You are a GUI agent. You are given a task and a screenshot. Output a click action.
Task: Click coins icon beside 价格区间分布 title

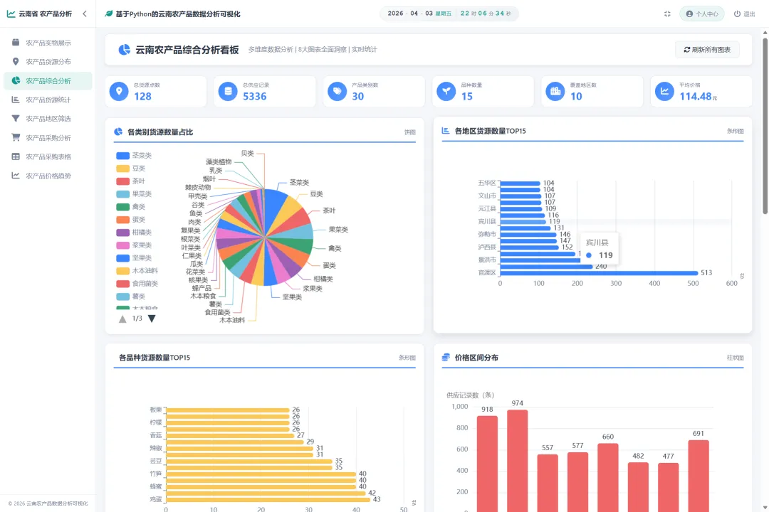click(x=445, y=358)
